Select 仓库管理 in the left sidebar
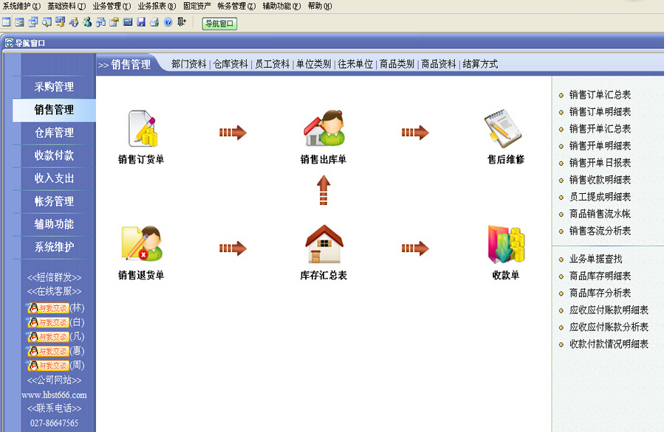The image size is (667, 432). [53, 134]
